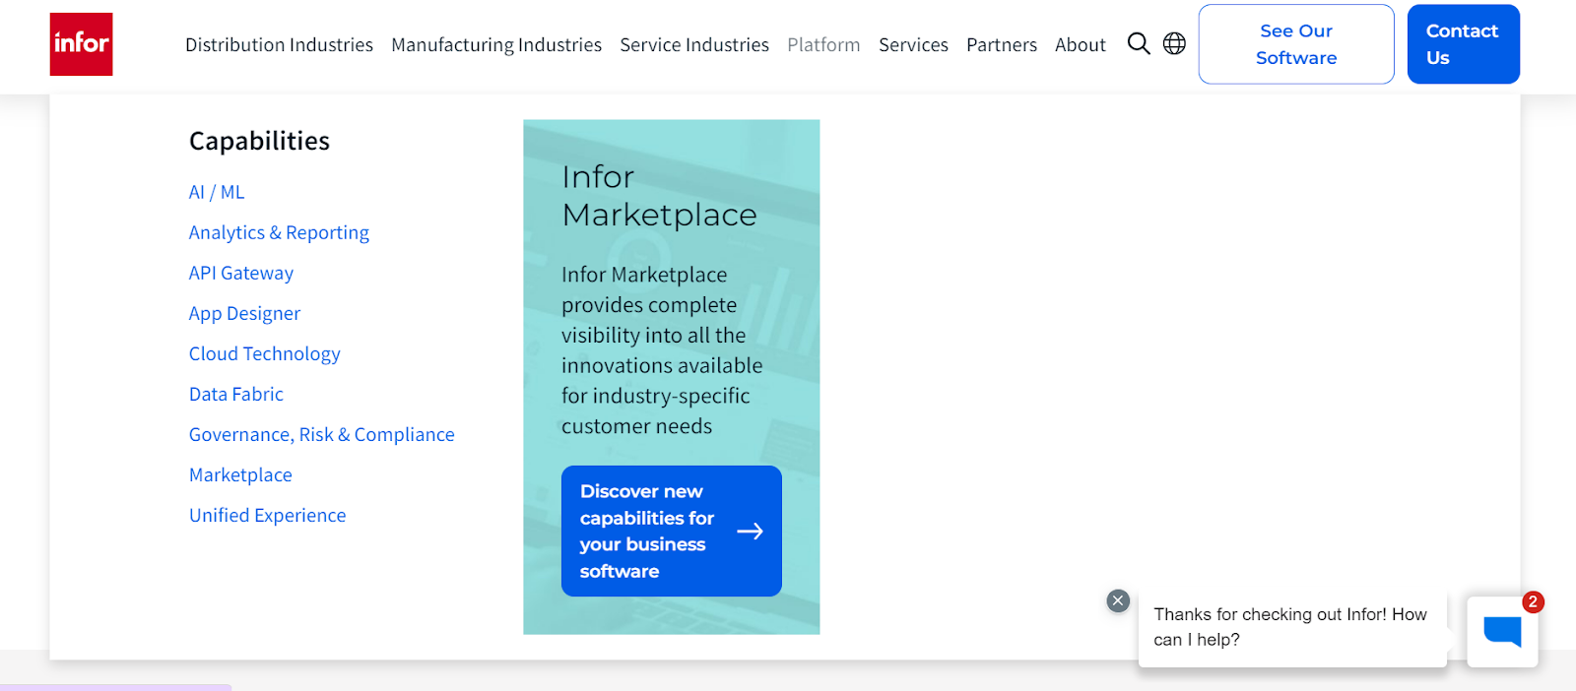1576x691 pixels.
Task: Open Unified Experience link
Action: [267, 515]
